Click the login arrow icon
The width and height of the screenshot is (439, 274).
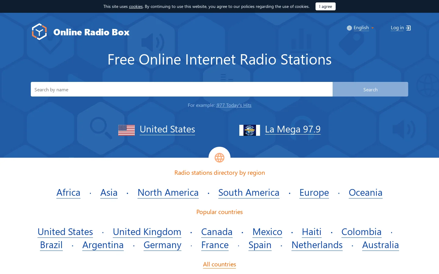click(409, 28)
